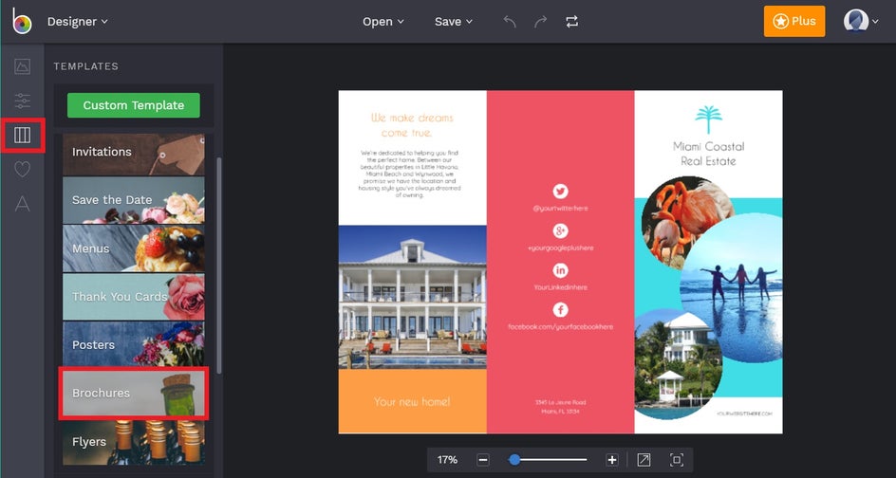Viewport: 896px width, 478px height.
Task: Click the BeFunky logo icon
Action: [x=21, y=21]
